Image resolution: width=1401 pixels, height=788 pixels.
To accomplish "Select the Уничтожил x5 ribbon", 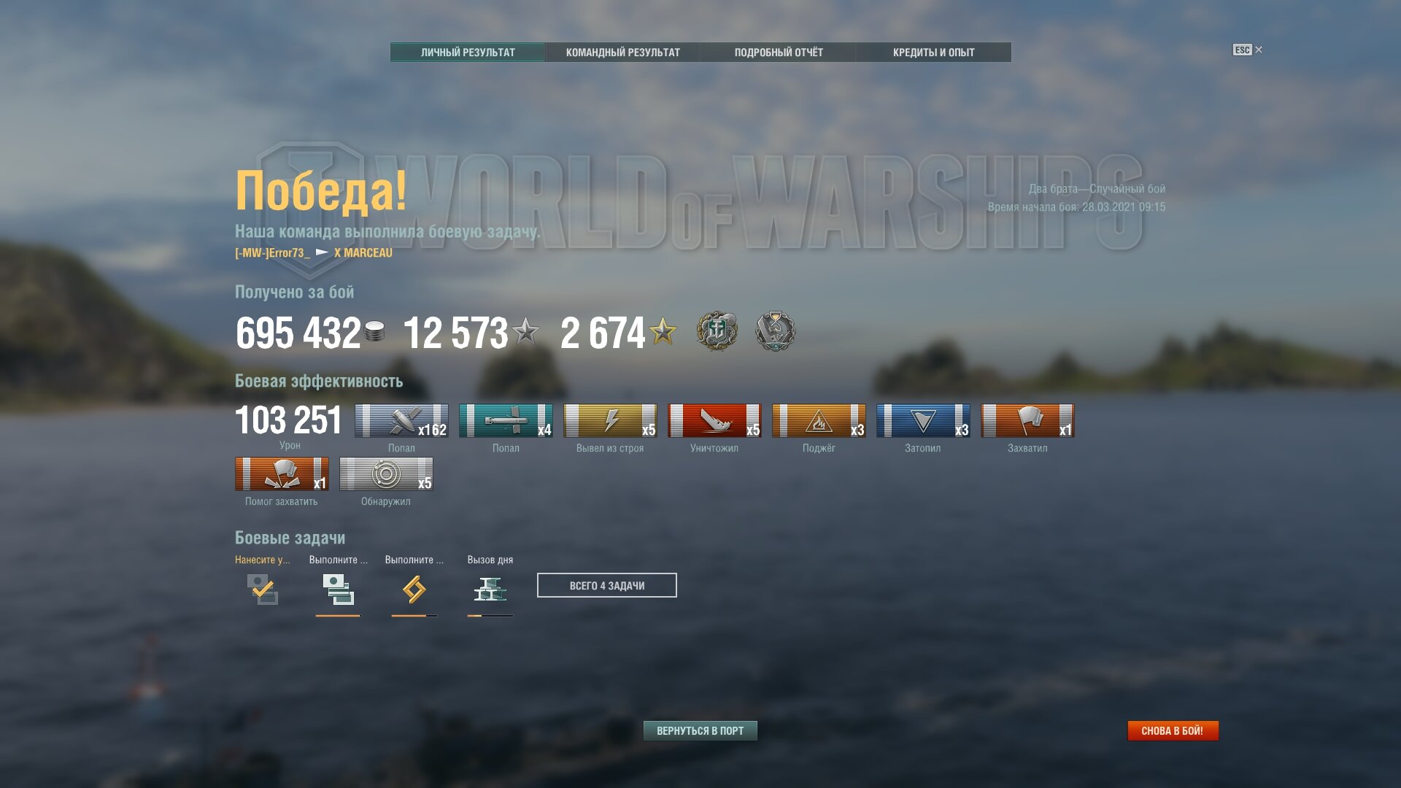I will coord(714,421).
